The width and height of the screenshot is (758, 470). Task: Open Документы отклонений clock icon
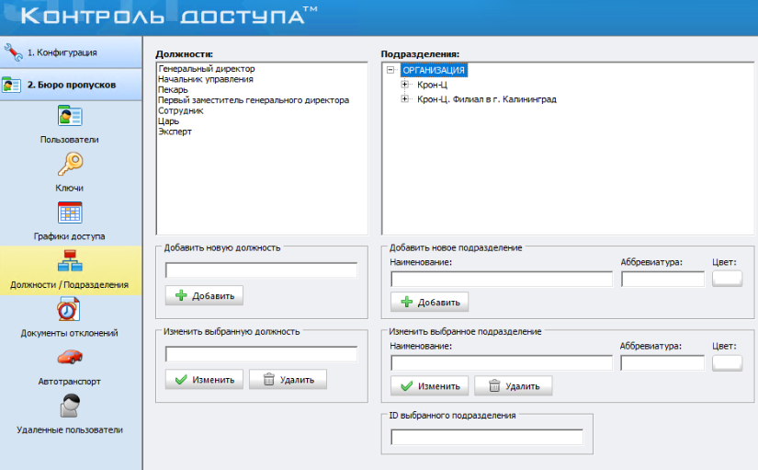point(70,310)
